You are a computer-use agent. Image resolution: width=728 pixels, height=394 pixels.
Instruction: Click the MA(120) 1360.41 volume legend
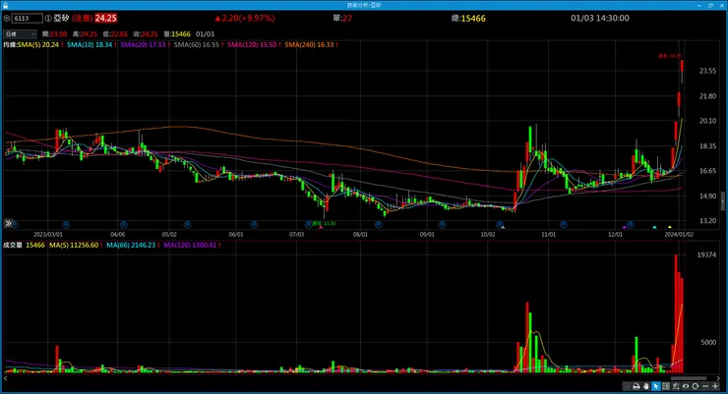coord(190,246)
